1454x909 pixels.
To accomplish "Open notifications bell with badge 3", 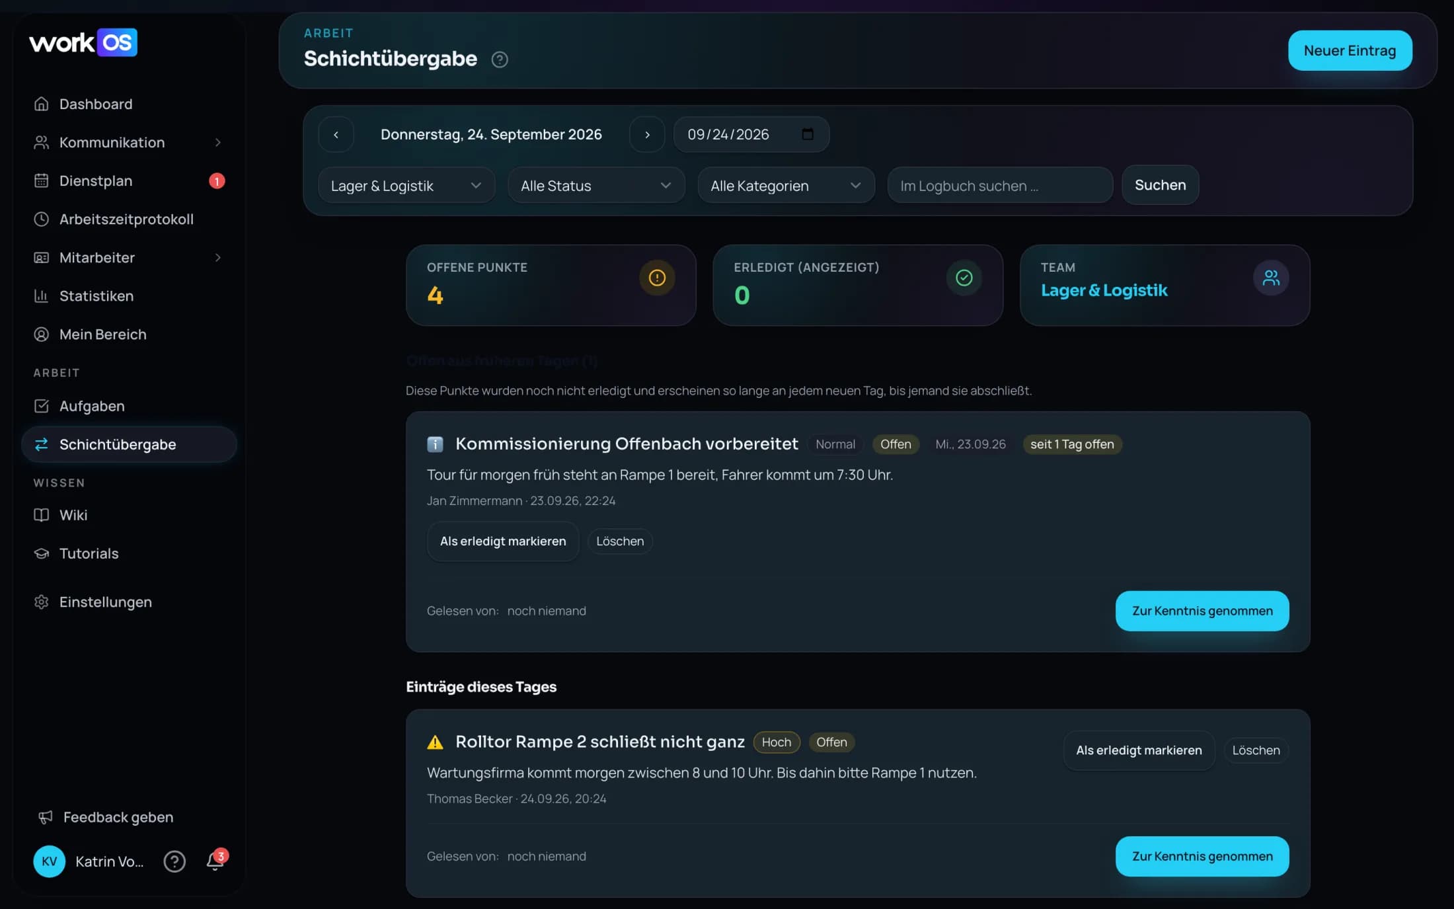I will 215,860.
